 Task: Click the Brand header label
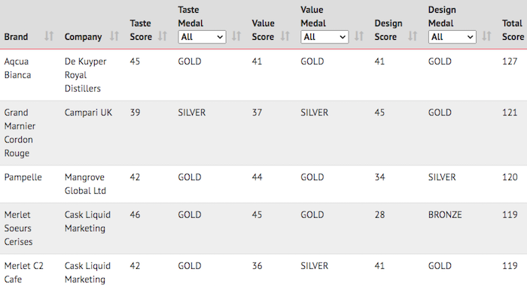(x=16, y=37)
